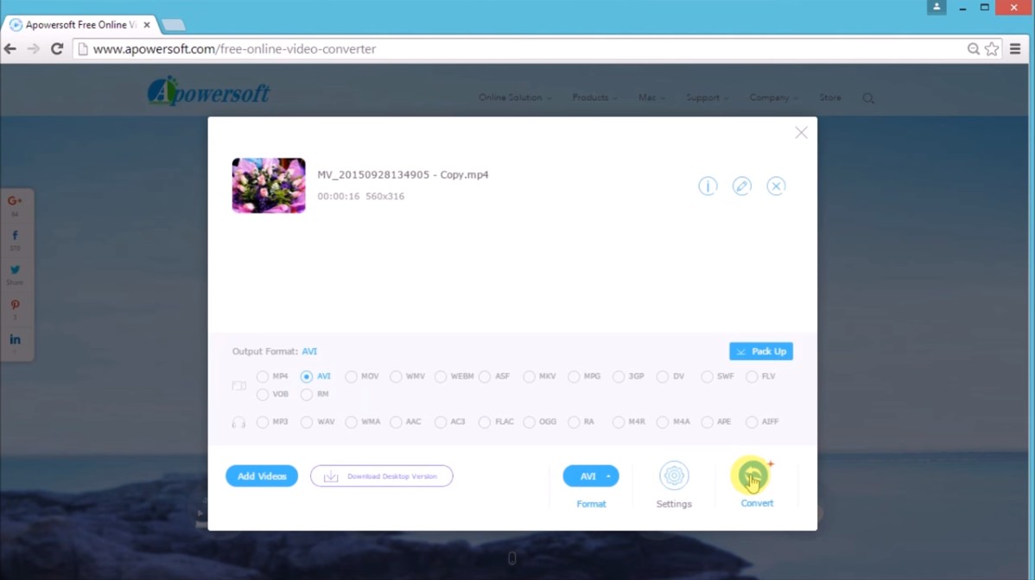Go forward in the browser

tap(33, 49)
